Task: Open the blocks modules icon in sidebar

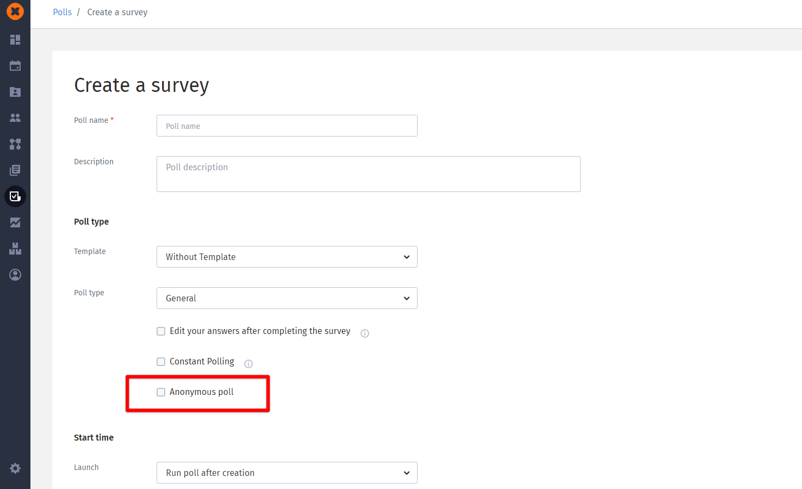Action: click(15, 249)
